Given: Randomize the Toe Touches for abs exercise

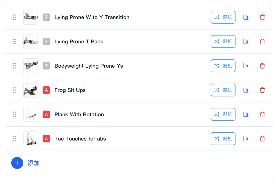Looking at the screenshot, I should tap(223, 139).
